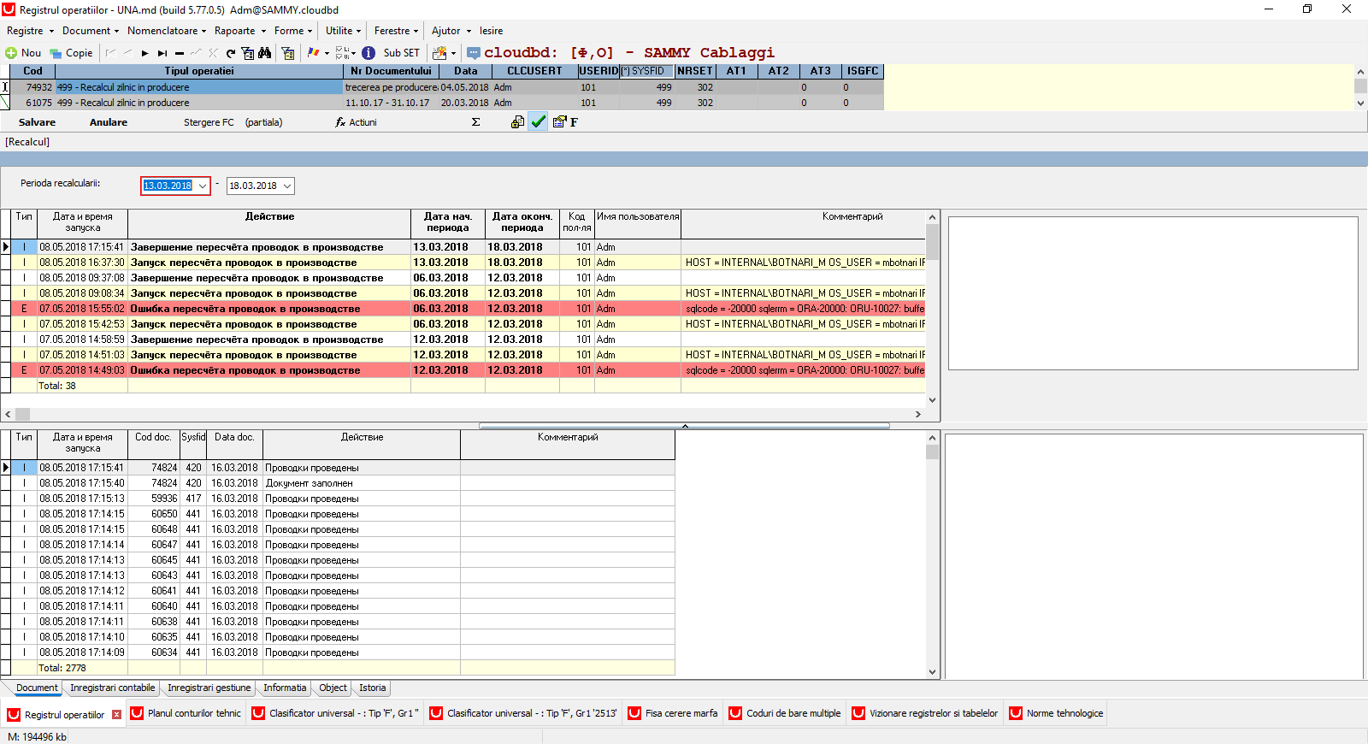
Task: Jump to last record arrow
Action: [x=162, y=53]
